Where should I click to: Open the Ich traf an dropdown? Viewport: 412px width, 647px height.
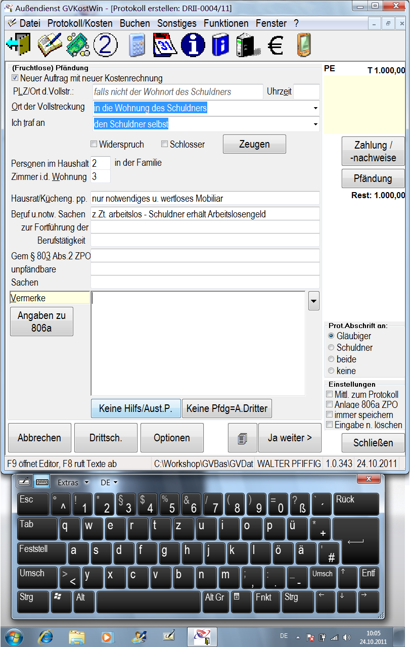click(315, 124)
